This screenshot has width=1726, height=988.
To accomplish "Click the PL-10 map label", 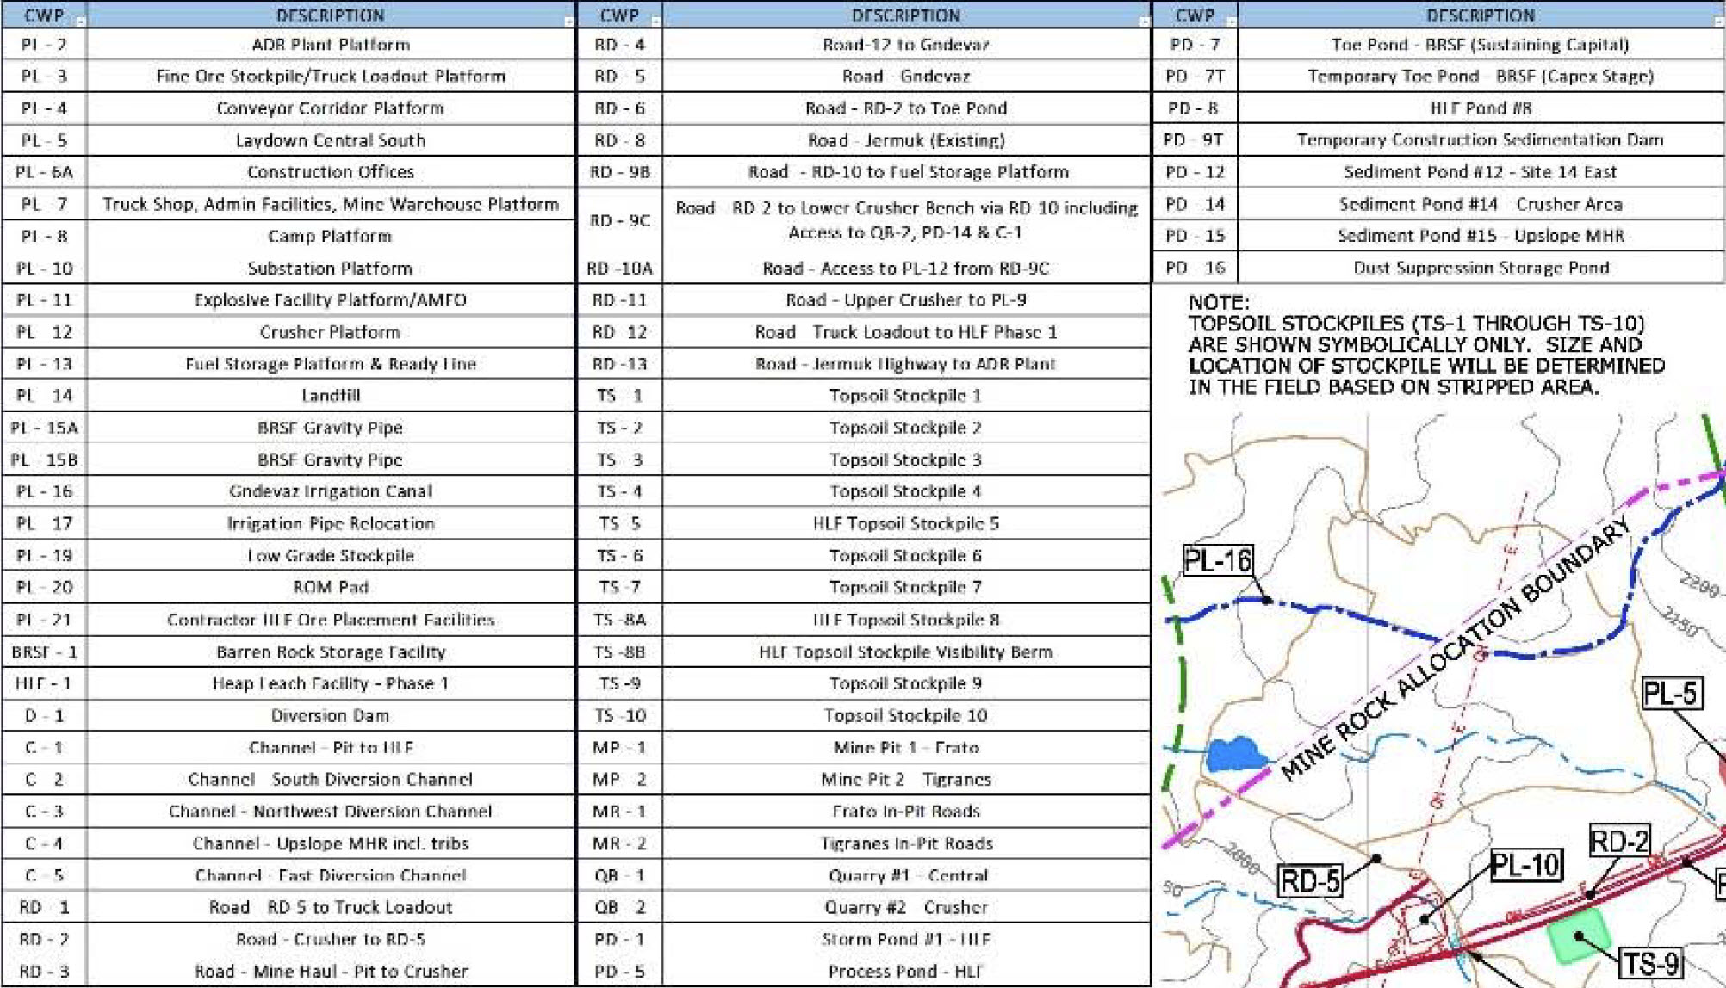I will coord(1524,865).
